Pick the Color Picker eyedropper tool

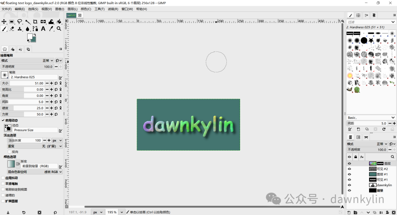pyautogui.click(x=51, y=28)
